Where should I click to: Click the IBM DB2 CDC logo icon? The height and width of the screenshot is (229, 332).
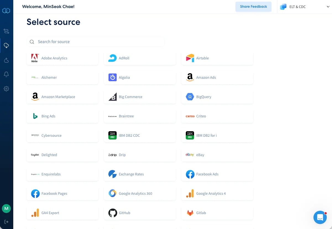click(x=113, y=135)
